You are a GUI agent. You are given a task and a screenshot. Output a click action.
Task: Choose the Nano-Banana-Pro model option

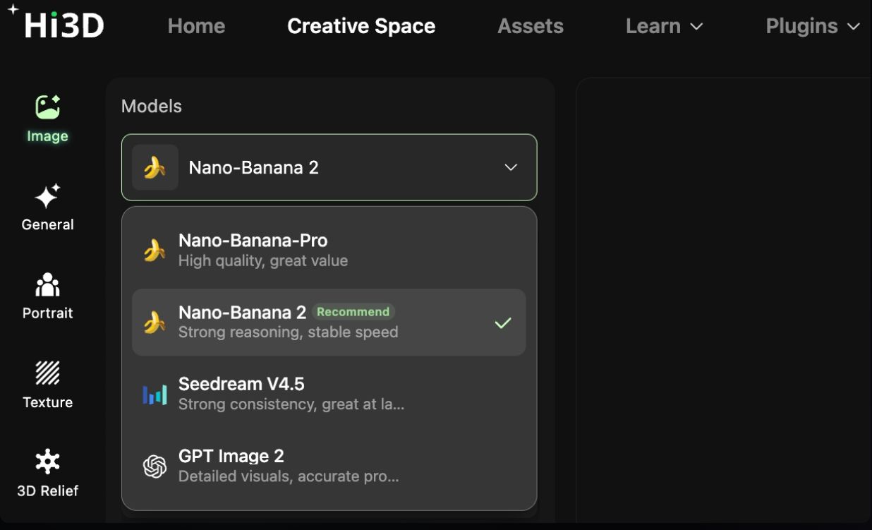(x=329, y=250)
